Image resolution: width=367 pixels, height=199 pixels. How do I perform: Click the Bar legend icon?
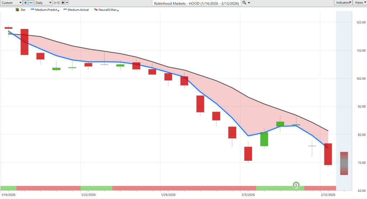tap(17, 10)
